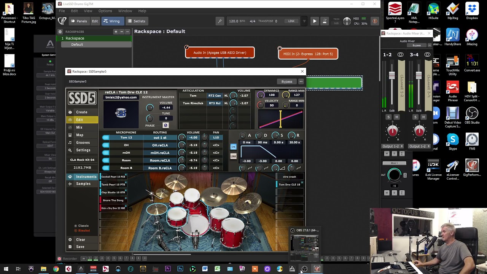Image resolution: width=487 pixels, height=274 pixels.
Task: Open the View menu
Action: 88,11
